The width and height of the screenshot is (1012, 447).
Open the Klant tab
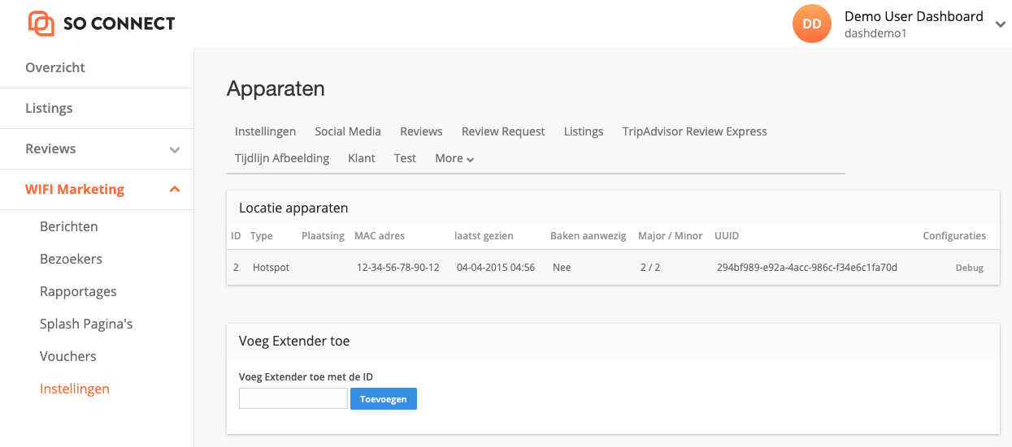(x=362, y=158)
